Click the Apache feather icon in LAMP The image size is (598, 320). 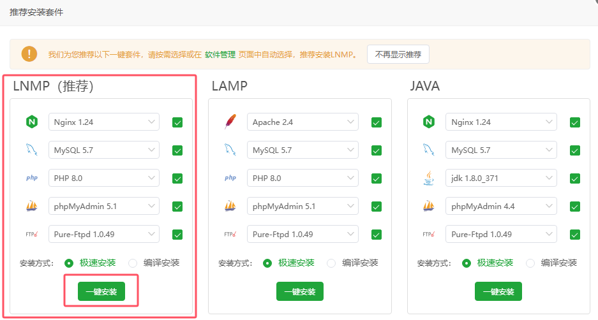pos(230,122)
